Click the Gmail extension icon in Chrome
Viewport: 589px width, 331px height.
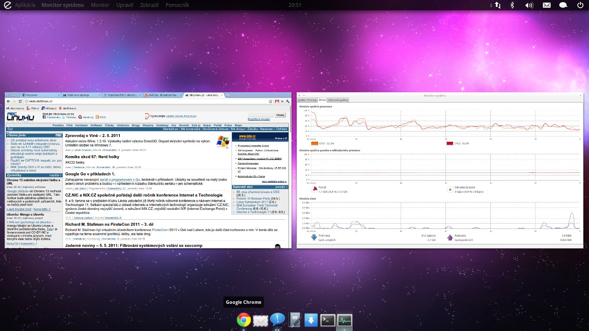tap(277, 101)
